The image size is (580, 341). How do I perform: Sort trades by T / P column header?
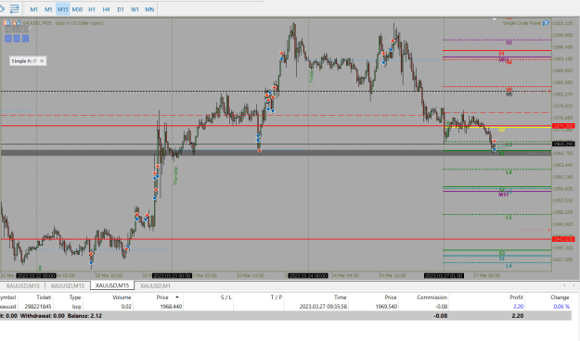277,297
